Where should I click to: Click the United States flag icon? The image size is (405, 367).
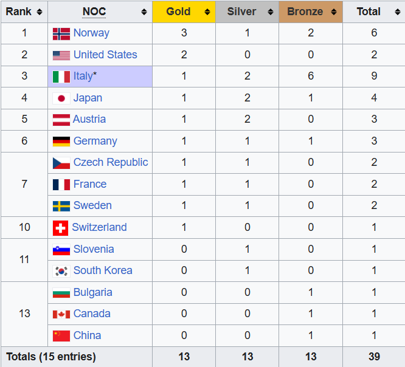point(61,55)
